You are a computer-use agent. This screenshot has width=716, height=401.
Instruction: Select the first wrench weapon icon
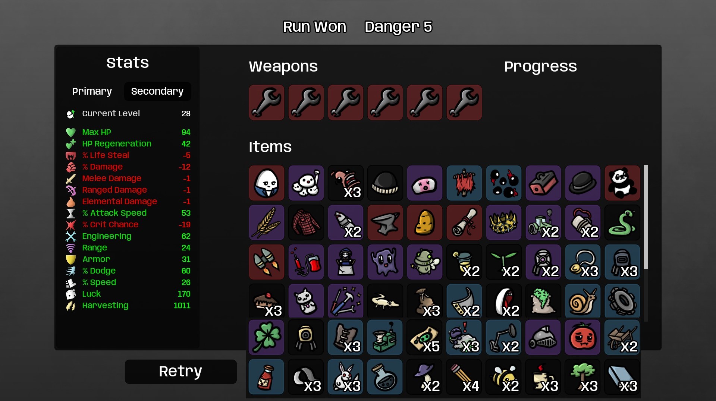[267, 102]
